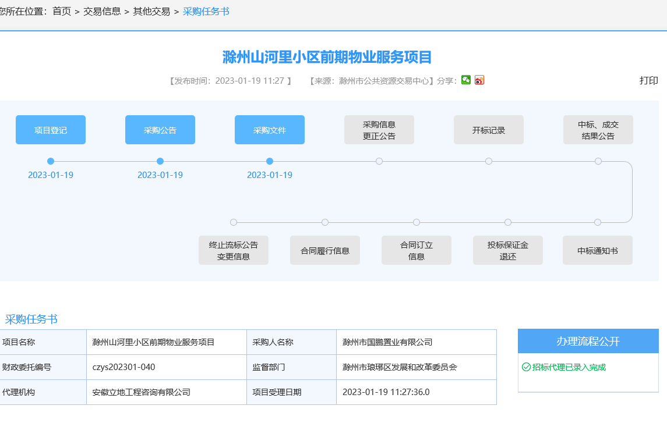View 中标、成交结果公告 step

point(598,130)
